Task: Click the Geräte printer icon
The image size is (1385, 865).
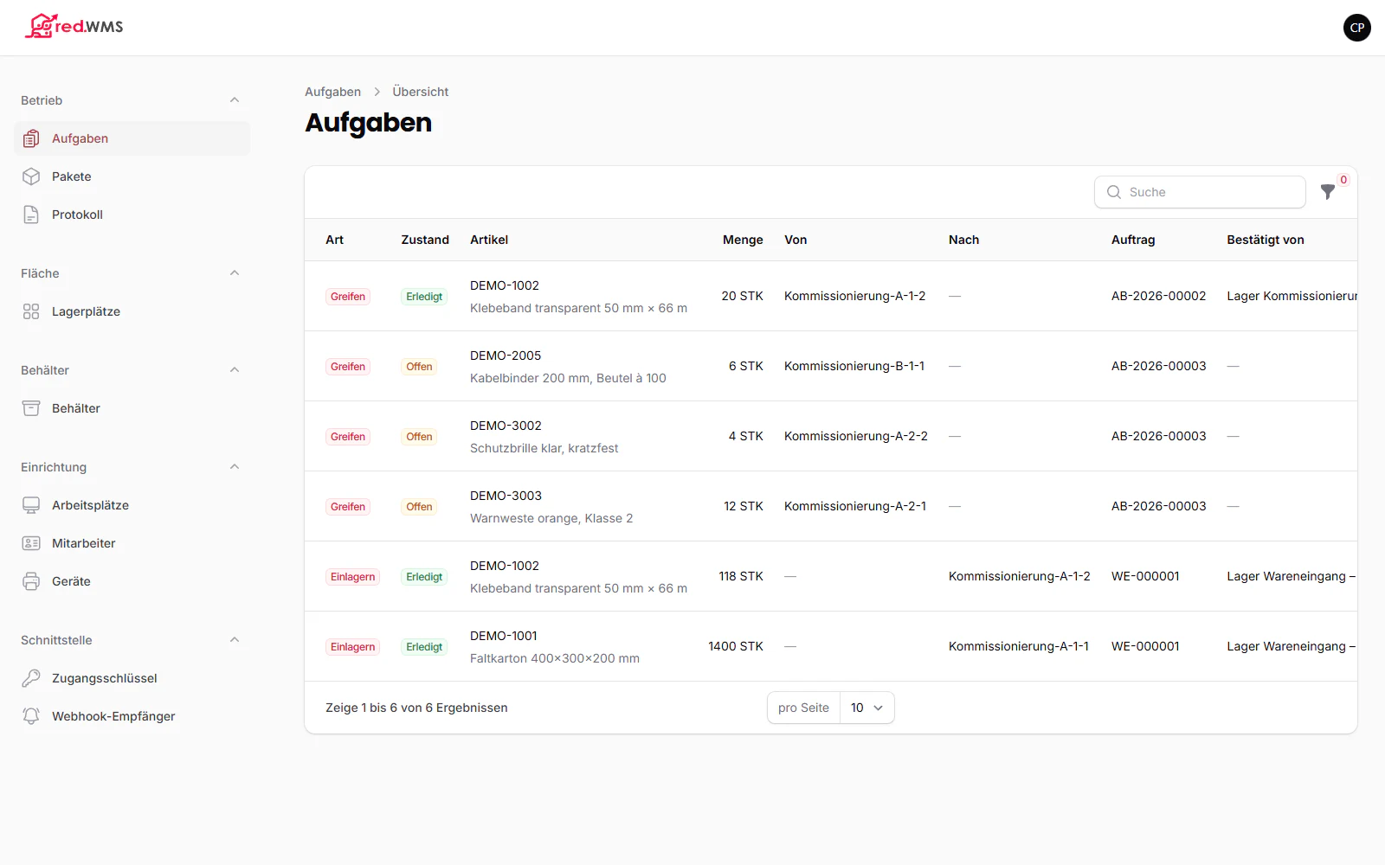Action: tap(31, 581)
